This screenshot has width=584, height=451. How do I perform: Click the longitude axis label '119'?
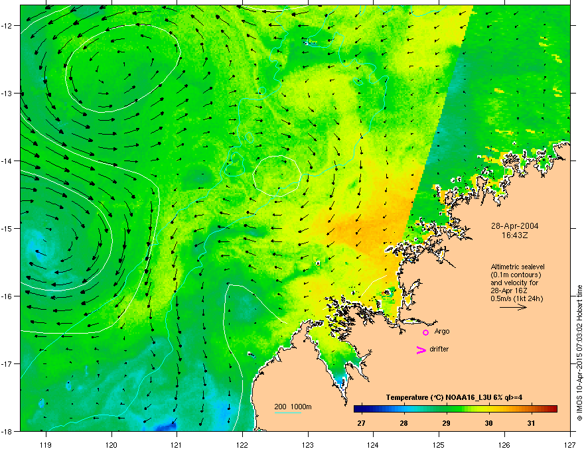pyautogui.click(x=46, y=444)
